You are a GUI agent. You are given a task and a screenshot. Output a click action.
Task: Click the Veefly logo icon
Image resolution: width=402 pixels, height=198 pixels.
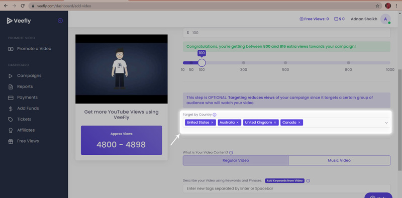(10, 21)
